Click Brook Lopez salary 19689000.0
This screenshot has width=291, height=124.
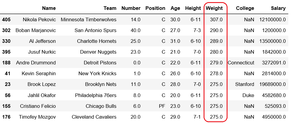point(272,84)
